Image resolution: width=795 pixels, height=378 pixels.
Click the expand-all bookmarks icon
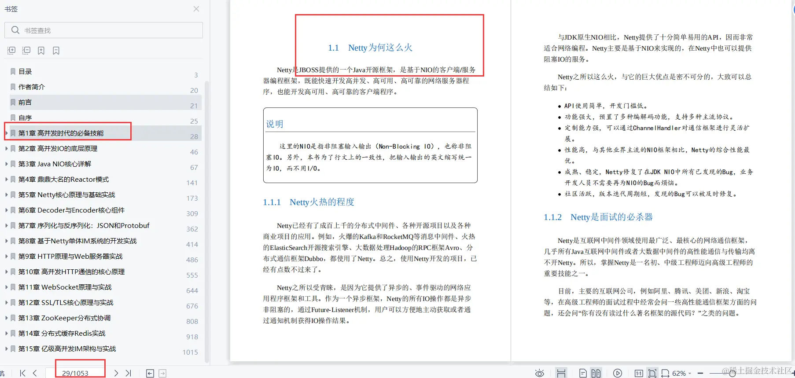[x=11, y=51]
